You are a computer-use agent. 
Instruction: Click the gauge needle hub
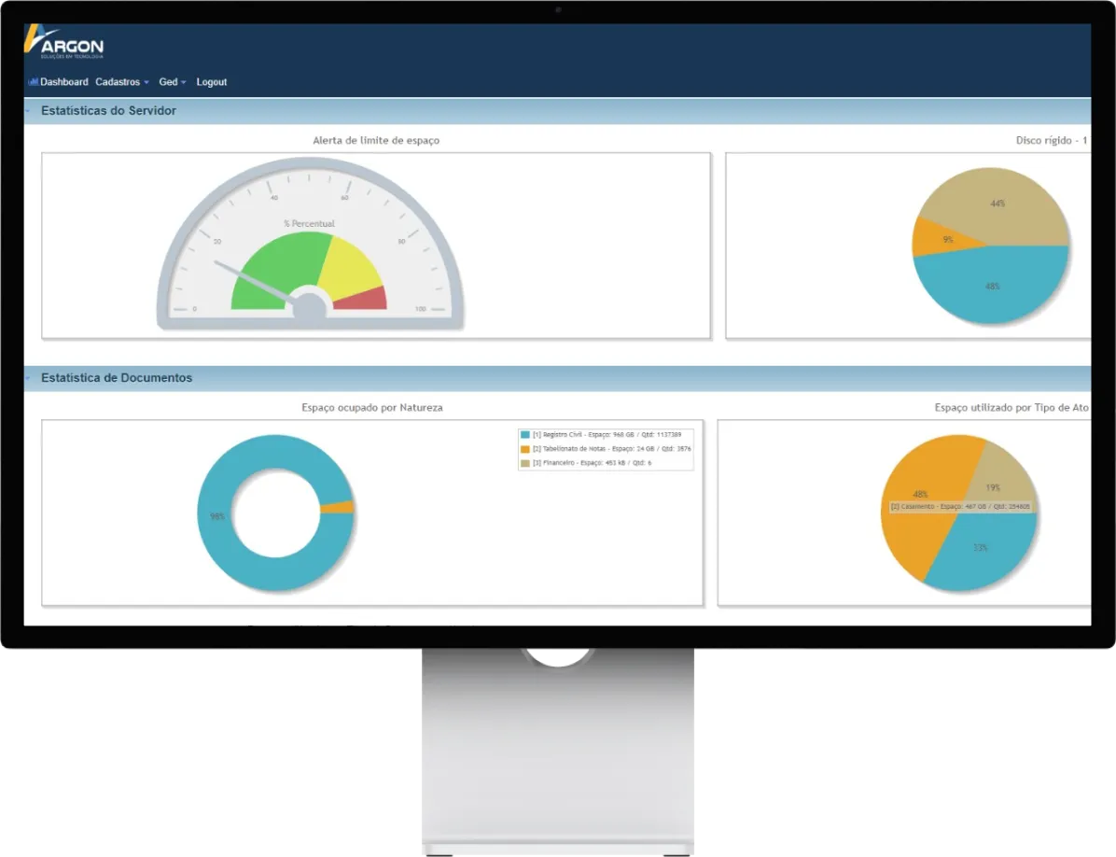click(310, 304)
